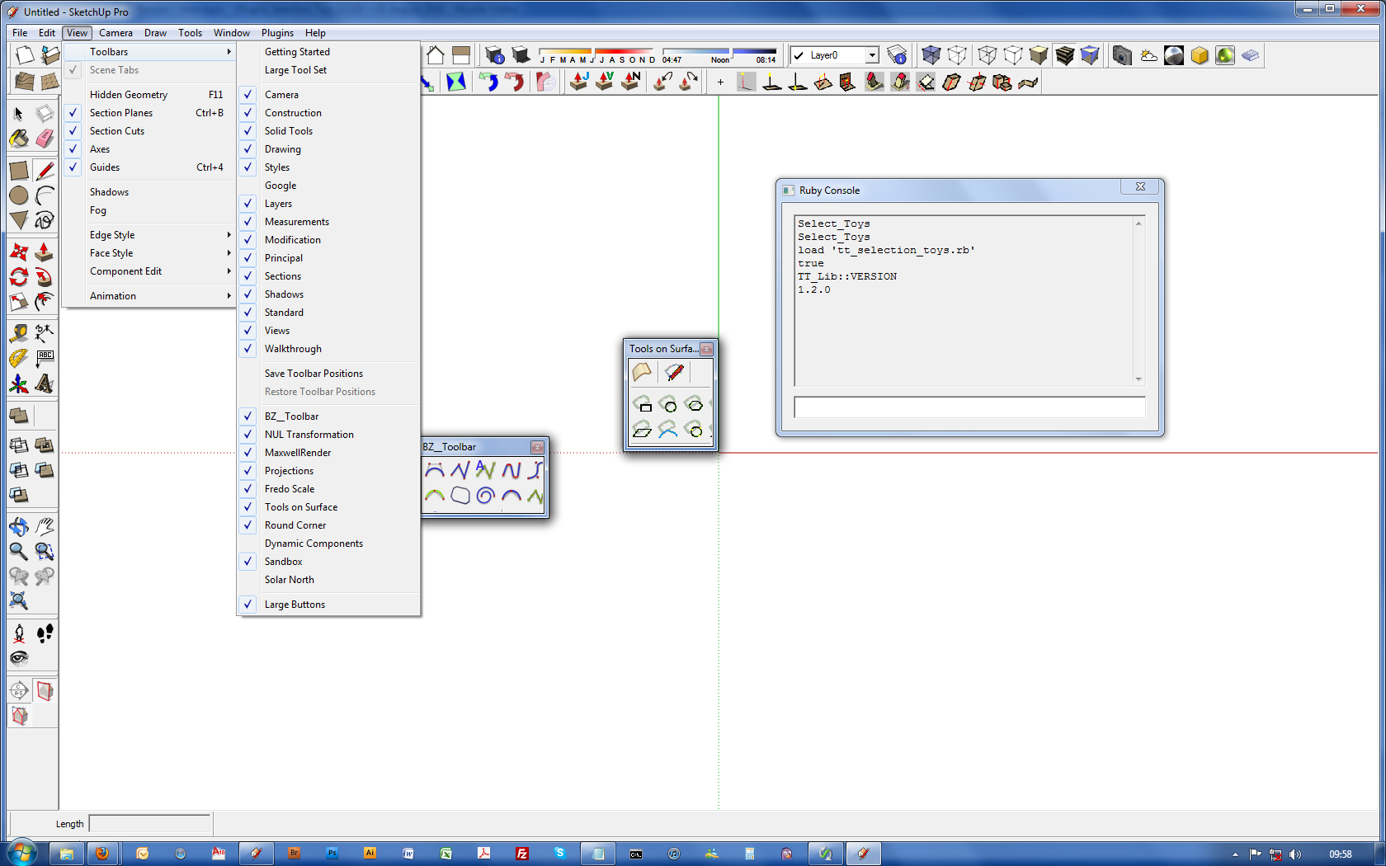
Task: Choose the Rotate tool
Action: (x=19, y=277)
